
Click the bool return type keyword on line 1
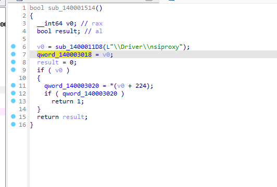(x=37, y=8)
